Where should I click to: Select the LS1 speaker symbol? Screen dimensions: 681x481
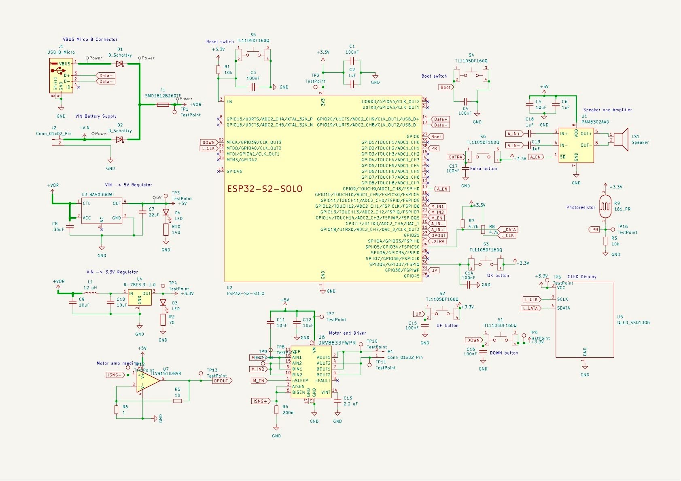pos(621,139)
